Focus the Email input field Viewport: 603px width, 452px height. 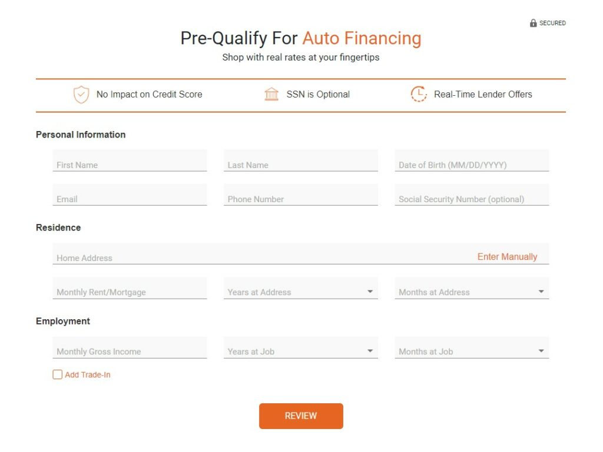(130, 195)
